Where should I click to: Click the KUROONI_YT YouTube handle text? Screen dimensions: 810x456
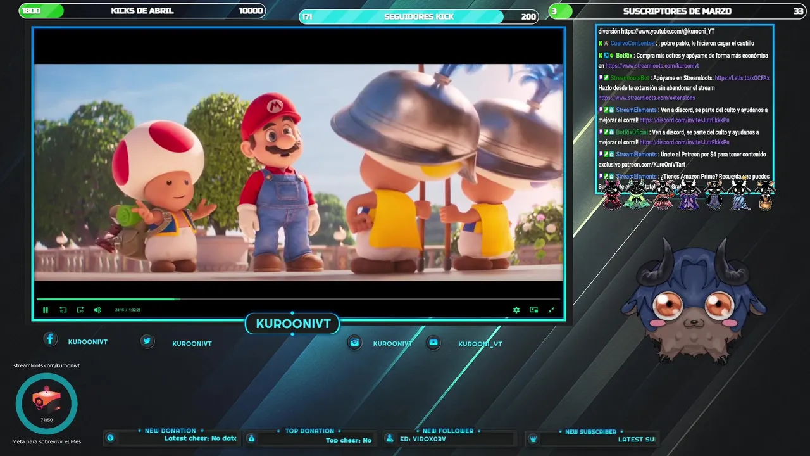pos(480,344)
